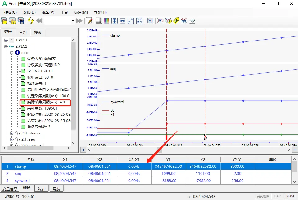
Task: Expand the 1.PLC1 tree node
Action: pos(6,40)
